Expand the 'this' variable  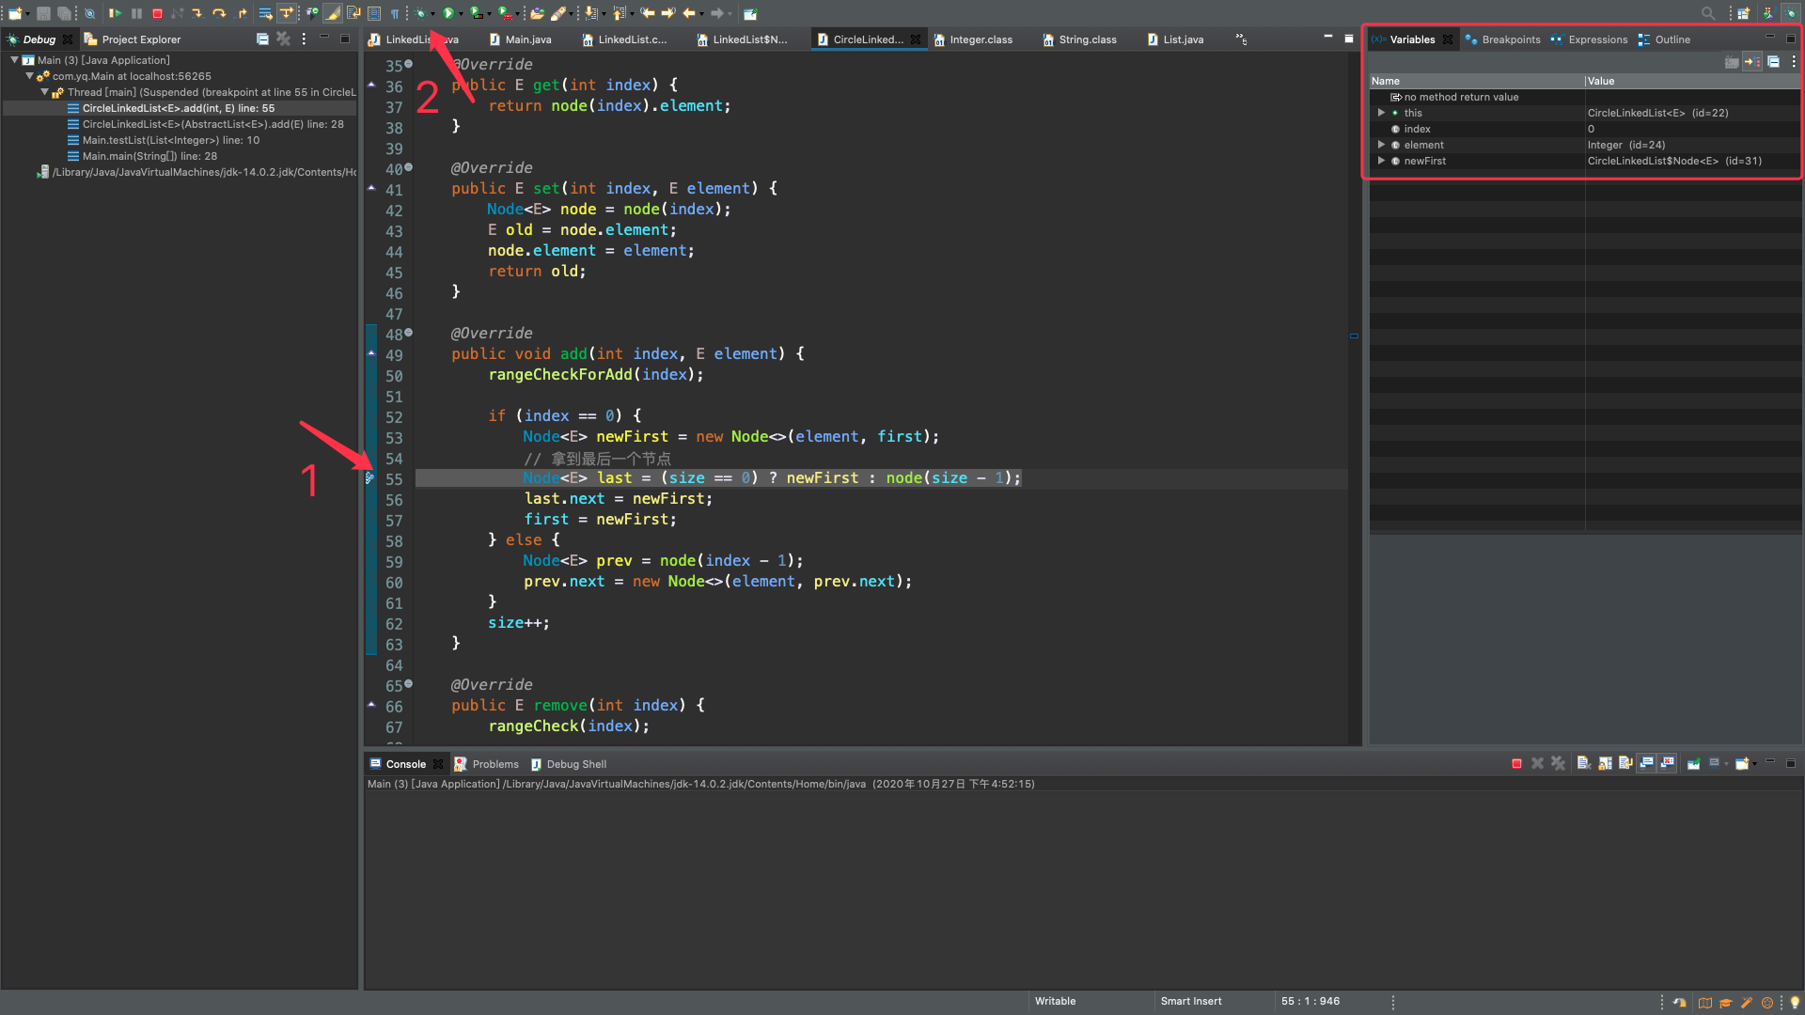tap(1381, 113)
